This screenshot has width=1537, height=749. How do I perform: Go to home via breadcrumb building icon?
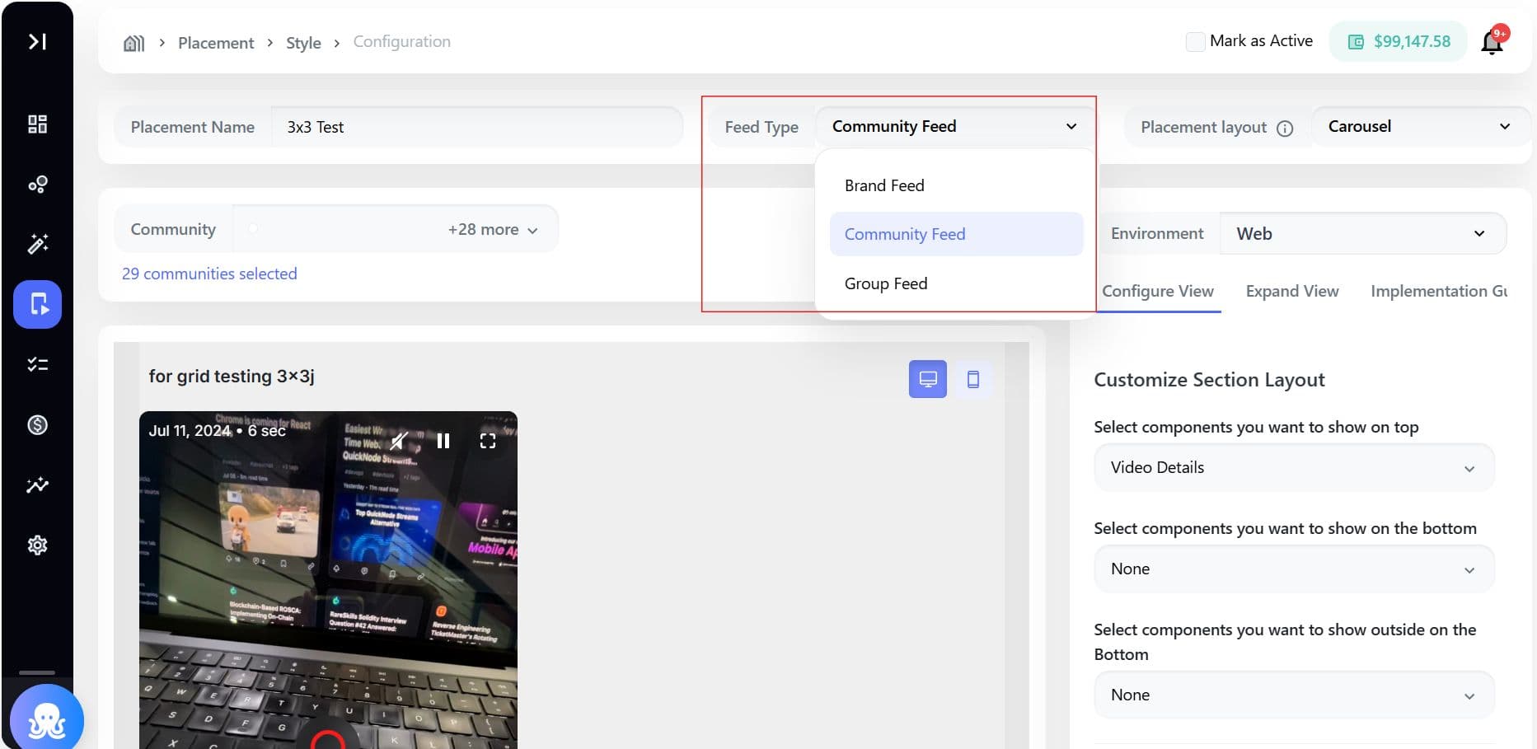click(x=134, y=43)
